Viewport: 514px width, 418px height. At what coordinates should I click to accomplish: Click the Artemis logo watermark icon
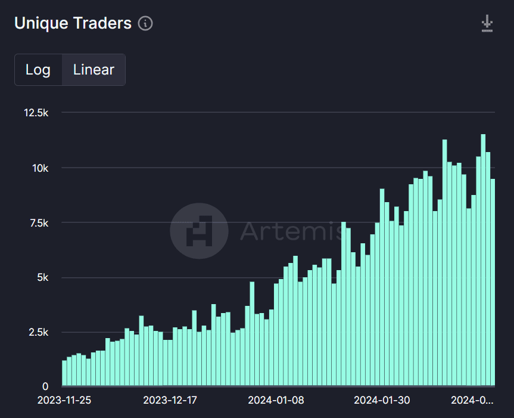(x=199, y=231)
